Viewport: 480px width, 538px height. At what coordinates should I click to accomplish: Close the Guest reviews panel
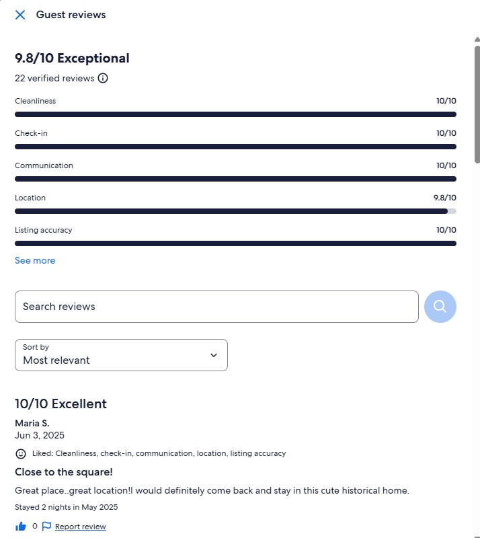click(x=20, y=15)
